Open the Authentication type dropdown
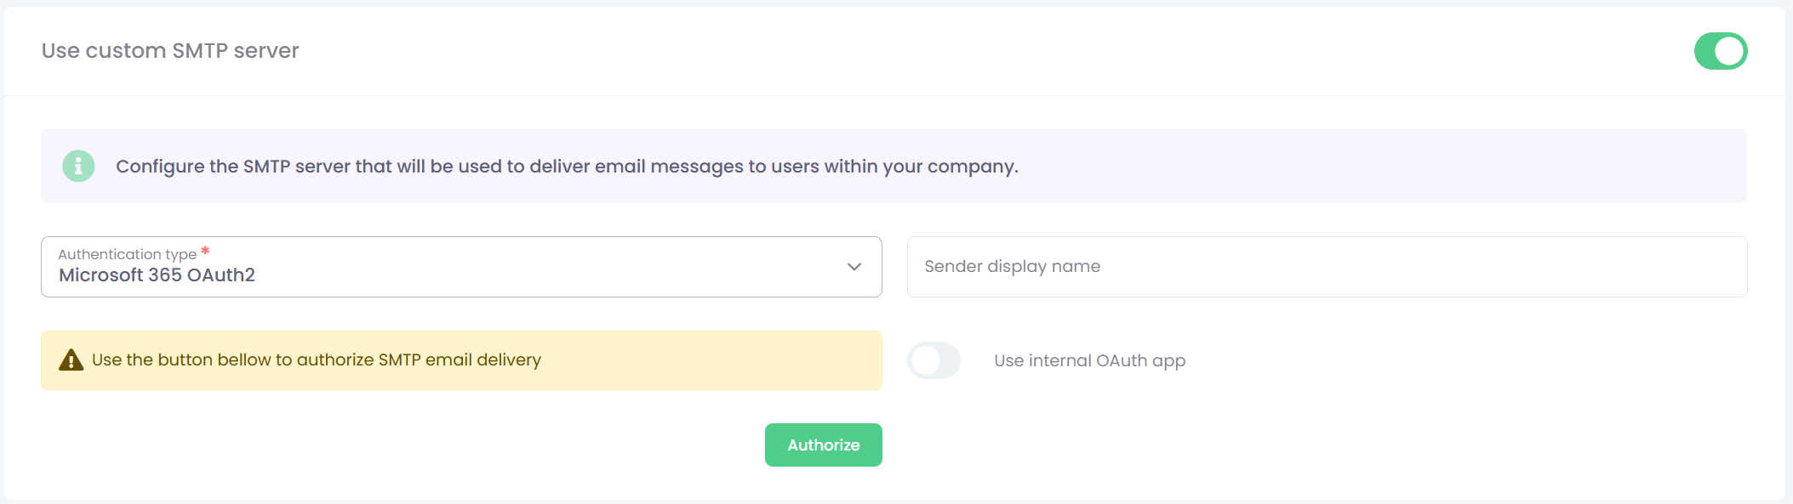1793x504 pixels. pyautogui.click(x=460, y=267)
